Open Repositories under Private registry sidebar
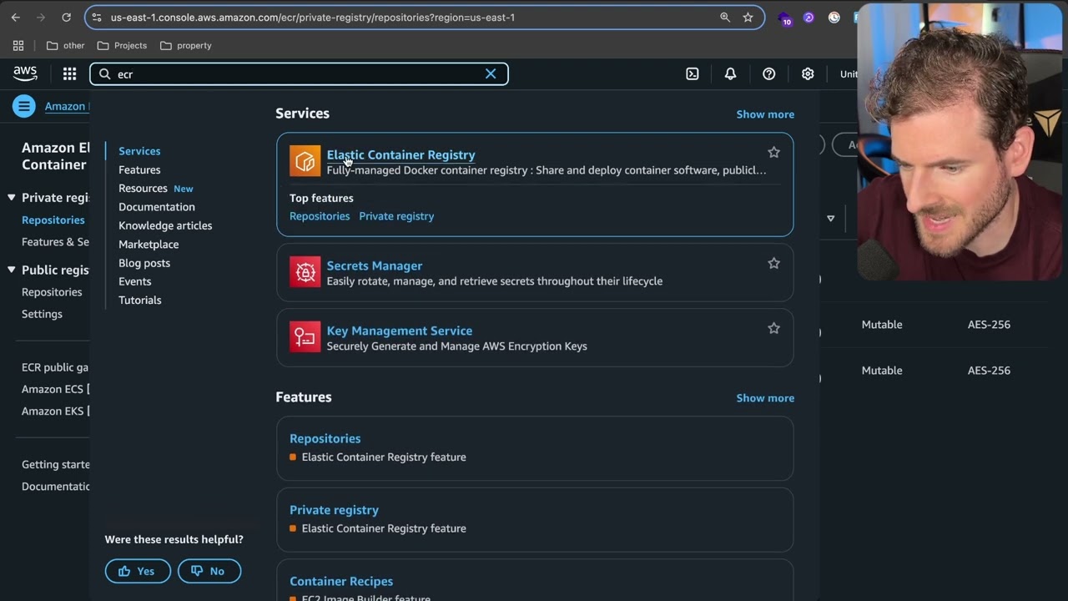 click(x=53, y=220)
